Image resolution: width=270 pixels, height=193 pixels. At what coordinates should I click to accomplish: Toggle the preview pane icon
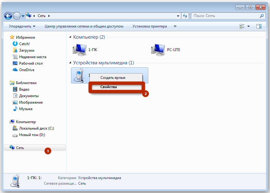point(259,26)
